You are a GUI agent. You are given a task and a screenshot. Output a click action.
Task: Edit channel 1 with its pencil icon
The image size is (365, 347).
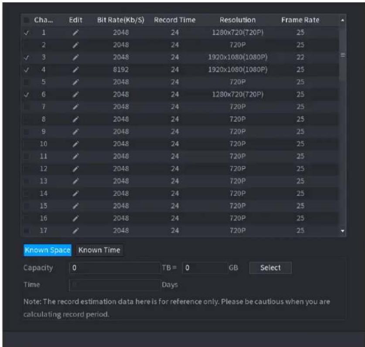coord(75,33)
